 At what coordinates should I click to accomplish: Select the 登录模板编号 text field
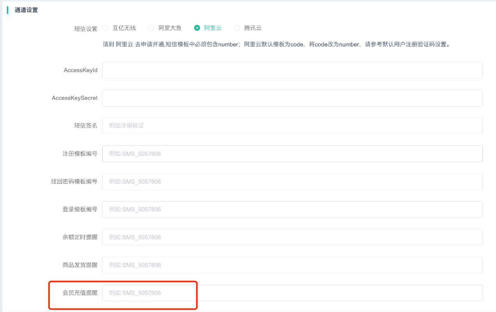click(x=292, y=209)
